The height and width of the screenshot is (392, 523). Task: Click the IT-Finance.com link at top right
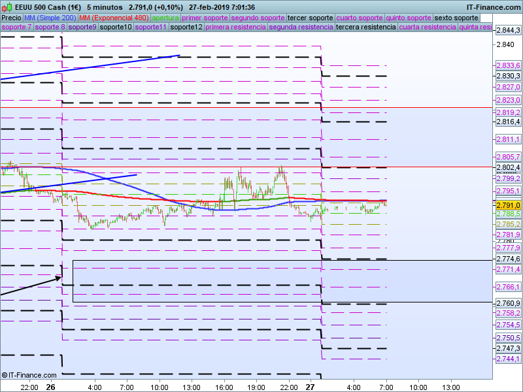(494, 7)
